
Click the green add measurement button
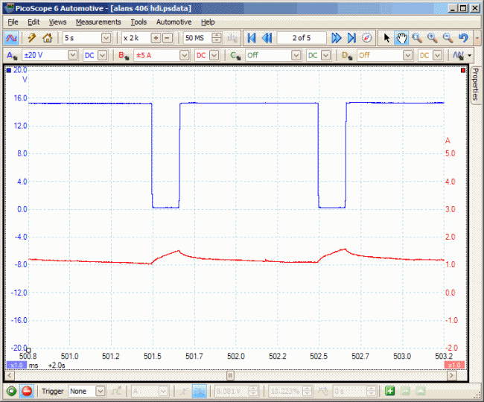click(x=389, y=391)
